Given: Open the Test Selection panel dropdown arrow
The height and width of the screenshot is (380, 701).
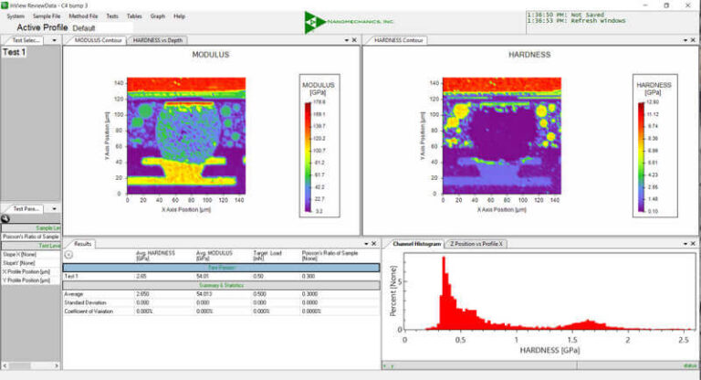Looking at the screenshot, I should click(50, 41).
